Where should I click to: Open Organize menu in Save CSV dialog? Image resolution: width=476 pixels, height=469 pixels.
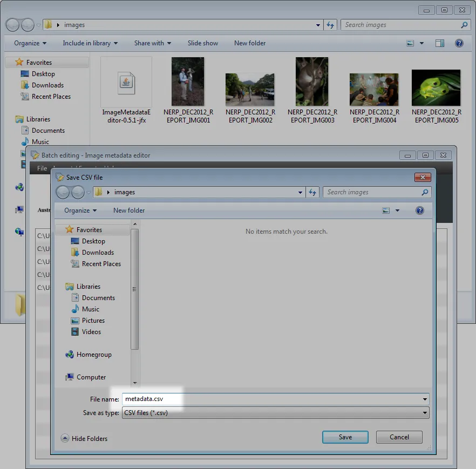[x=80, y=210]
